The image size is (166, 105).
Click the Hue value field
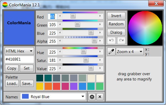pos(52,52)
